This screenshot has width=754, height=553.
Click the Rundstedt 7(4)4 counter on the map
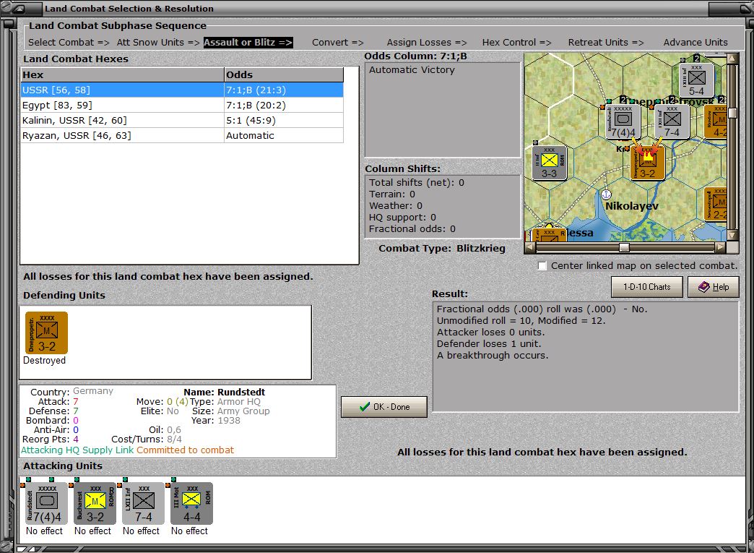[623, 121]
